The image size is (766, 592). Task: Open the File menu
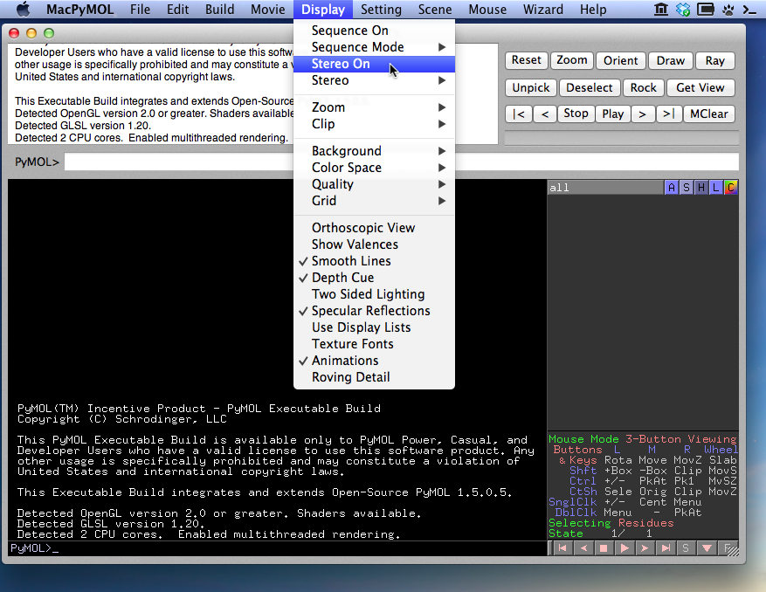click(141, 10)
